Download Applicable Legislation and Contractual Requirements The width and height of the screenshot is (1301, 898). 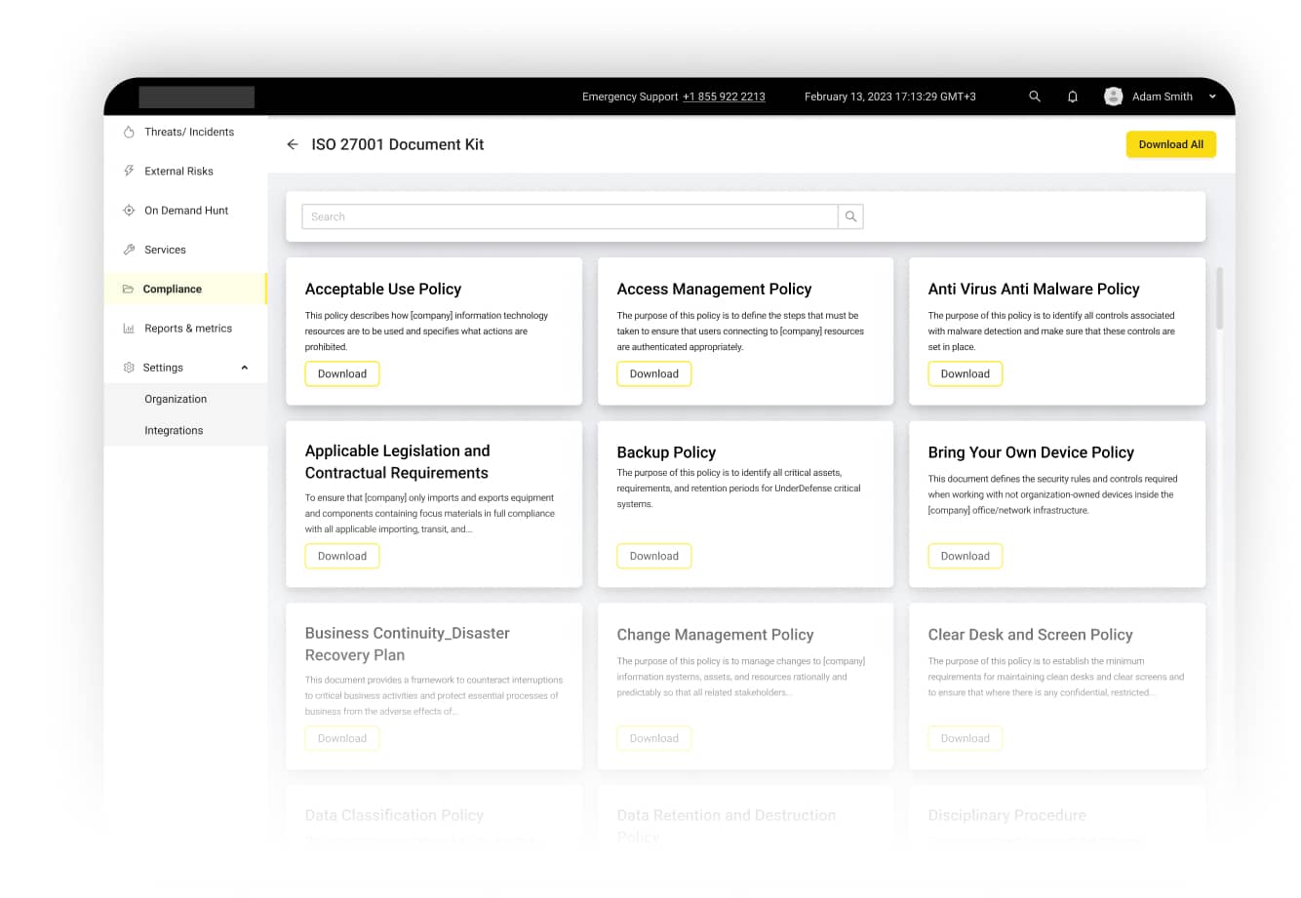[342, 556]
